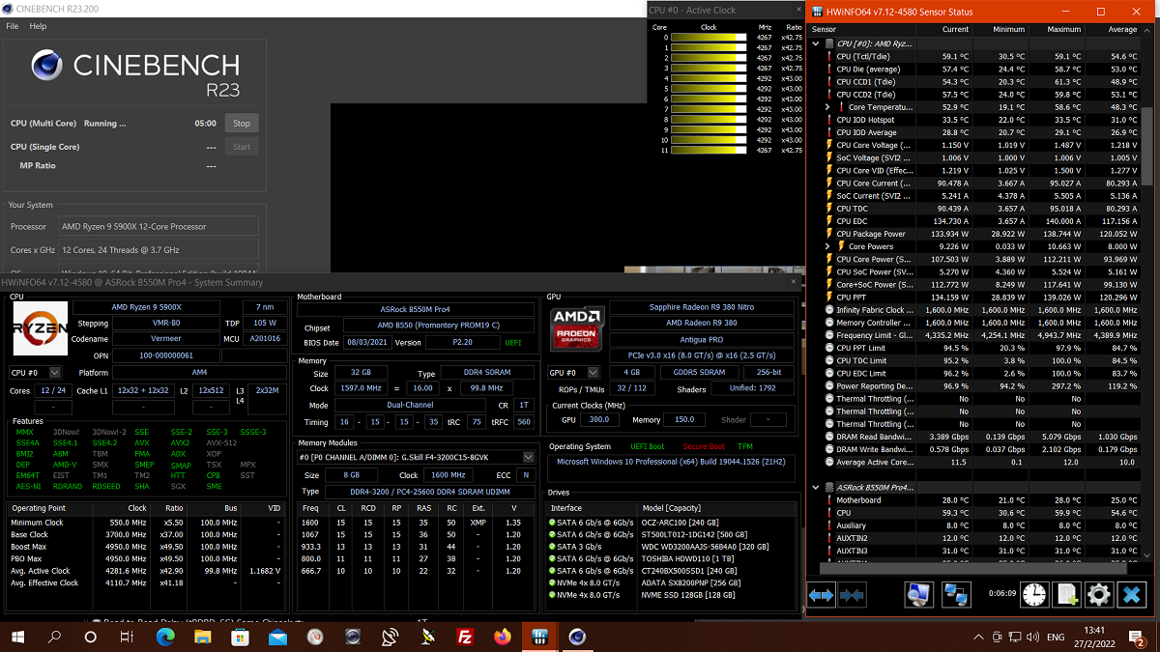Click the Core 11 clock bar
This screenshot has width=1160, height=652.
tap(709, 150)
